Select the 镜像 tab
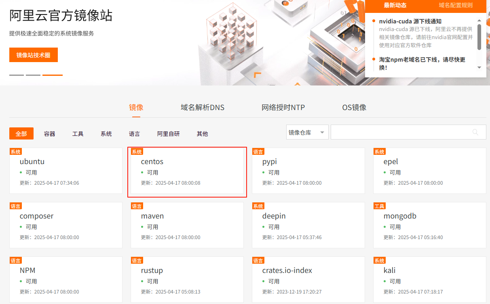The image size is (490, 304). (136, 108)
